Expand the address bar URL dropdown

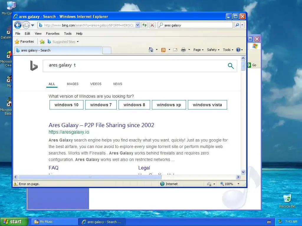point(137,25)
